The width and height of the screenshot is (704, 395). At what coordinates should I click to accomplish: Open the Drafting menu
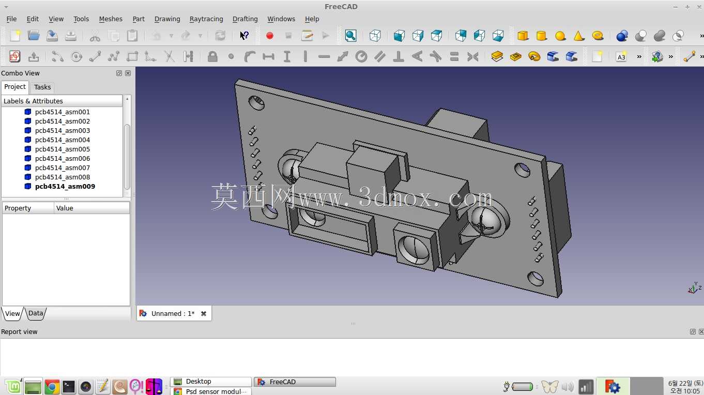[245, 19]
